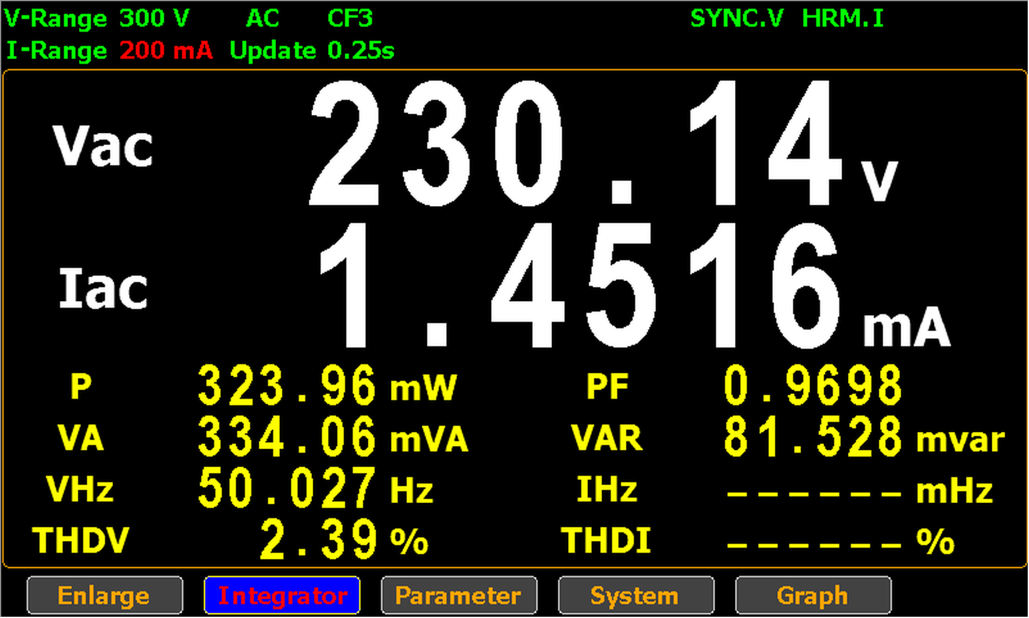Tap the red I-Range 200 mA setting
This screenshot has height=618, width=1029.
pos(166,51)
